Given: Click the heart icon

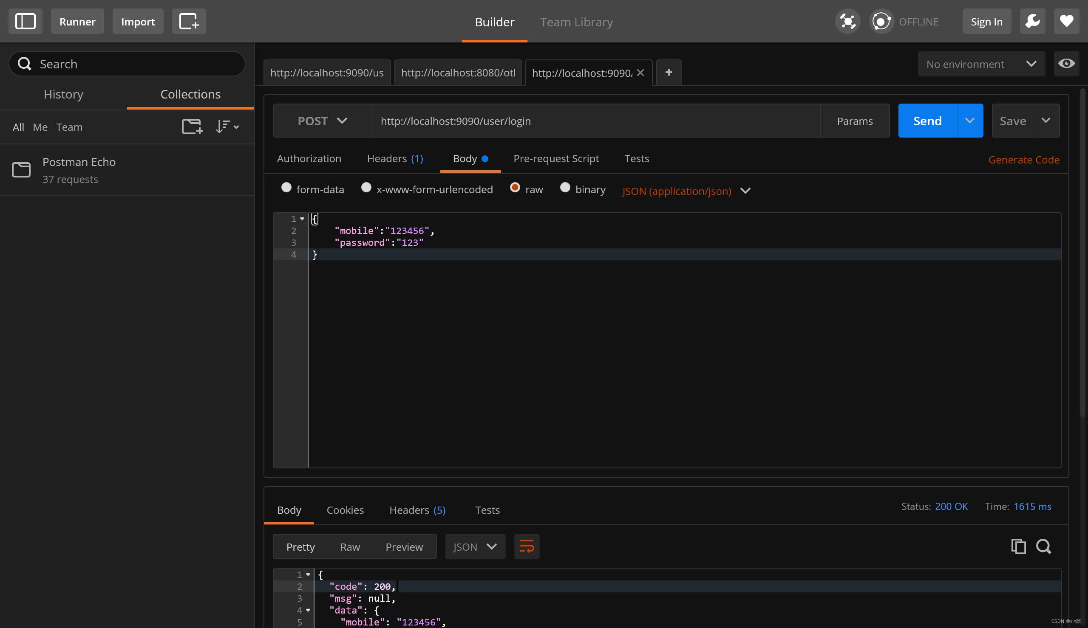Looking at the screenshot, I should 1066,21.
